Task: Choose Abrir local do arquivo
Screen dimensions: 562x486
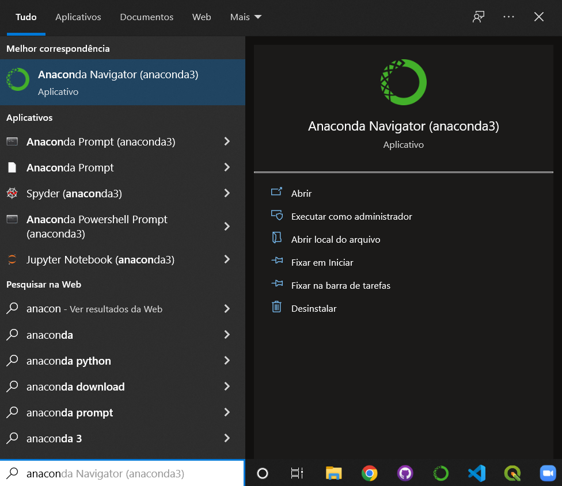Action: [x=336, y=239]
